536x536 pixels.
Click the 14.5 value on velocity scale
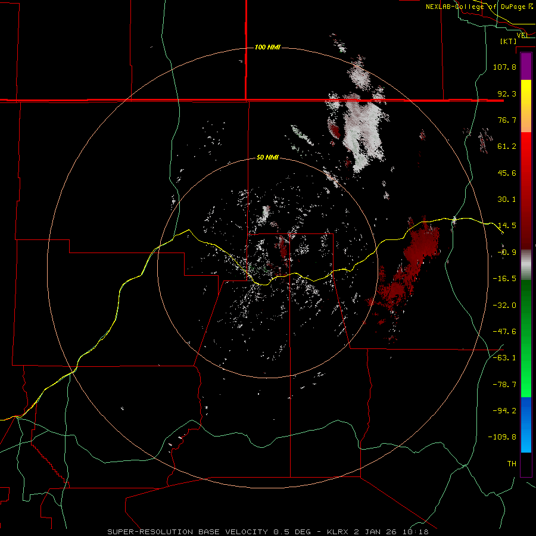click(x=507, y=226)
